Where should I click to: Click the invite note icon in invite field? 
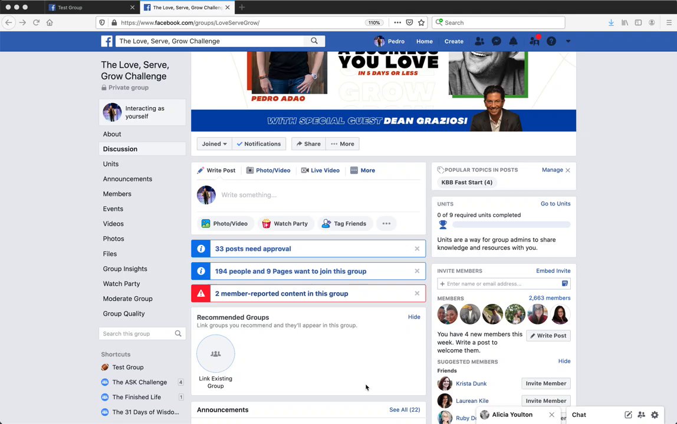[x=565, y=283]
